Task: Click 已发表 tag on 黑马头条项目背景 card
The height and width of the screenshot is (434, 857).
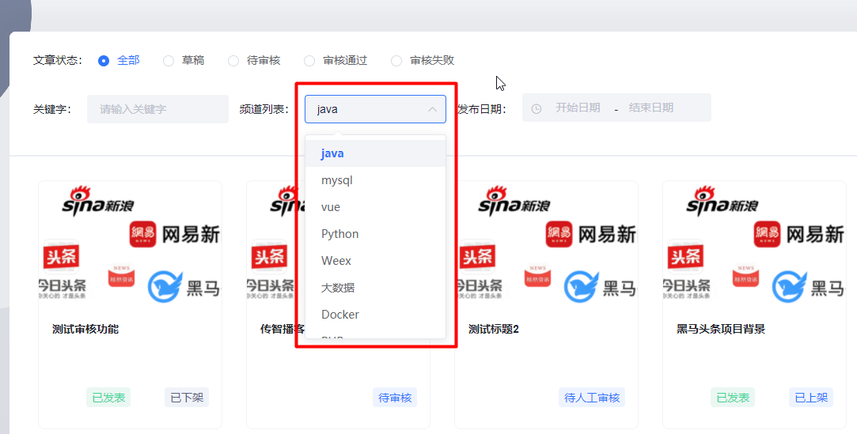Action: [x=733, y=398]
